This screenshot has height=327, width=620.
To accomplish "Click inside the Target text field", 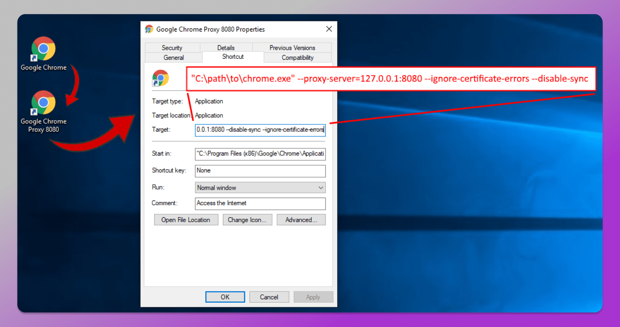I will tap(260, 130).
